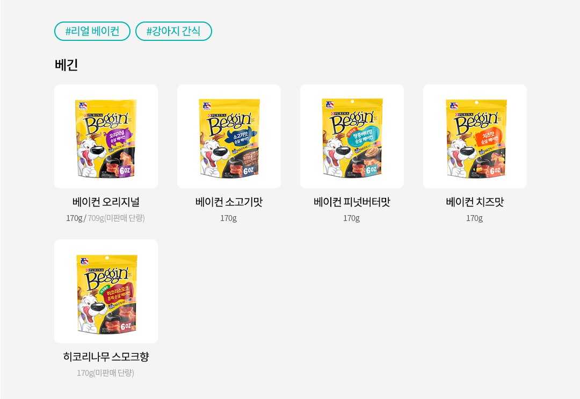Click the 170g label under 베이컨 치즈맛
580x399 pixels.
pyautogui.click(x=475, y=218)
